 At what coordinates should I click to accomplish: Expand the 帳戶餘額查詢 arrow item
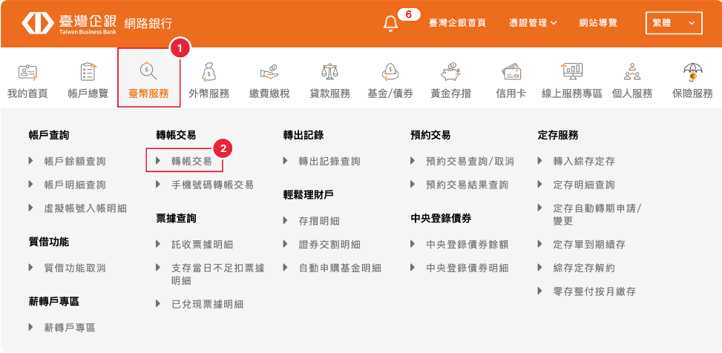(x=74, y=161)
